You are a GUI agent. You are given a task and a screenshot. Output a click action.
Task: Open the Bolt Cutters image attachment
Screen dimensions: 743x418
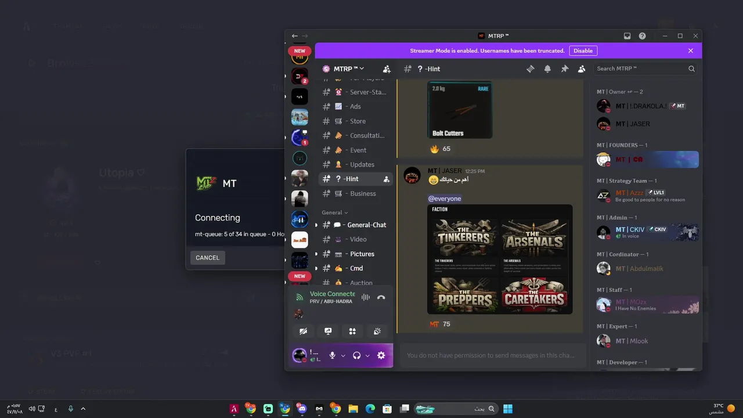pyautogui.click(x=460, y=110)
